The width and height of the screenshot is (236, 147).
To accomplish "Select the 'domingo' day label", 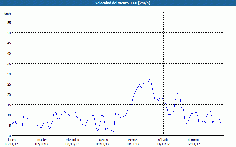I will pos(193,140).
